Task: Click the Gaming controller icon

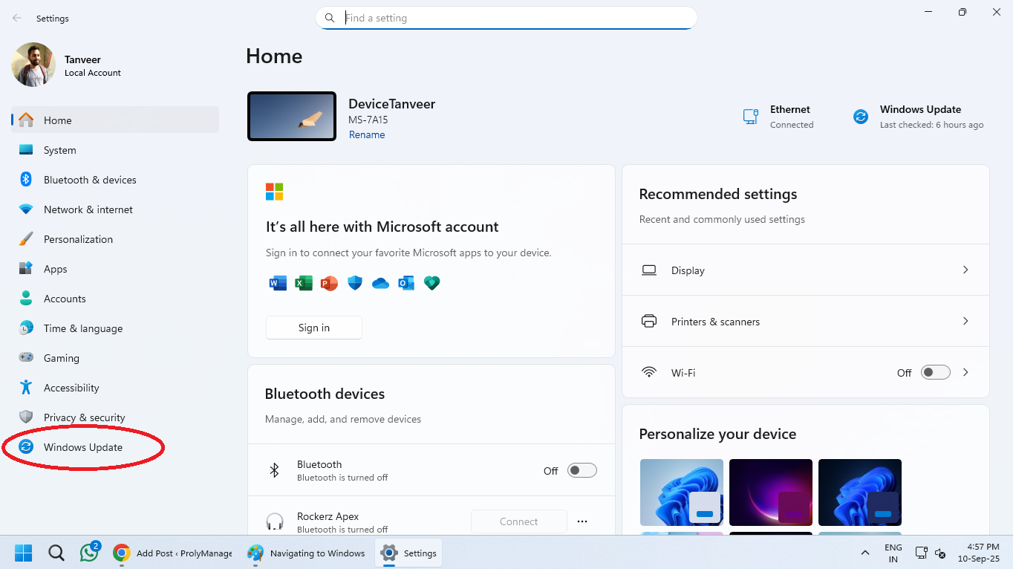Action: (26, 357)
